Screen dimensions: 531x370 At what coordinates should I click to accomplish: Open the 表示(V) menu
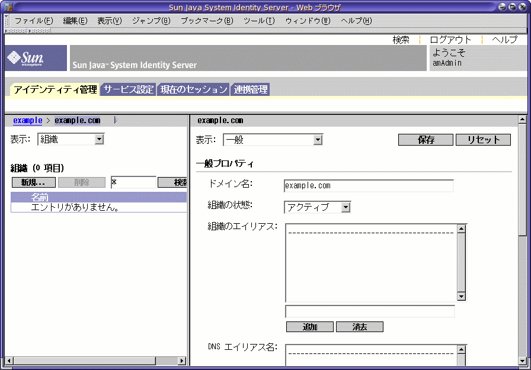tap(110, 21)
